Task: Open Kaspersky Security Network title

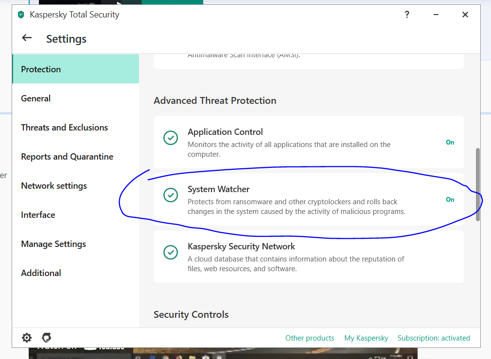Action: point(241,246)
